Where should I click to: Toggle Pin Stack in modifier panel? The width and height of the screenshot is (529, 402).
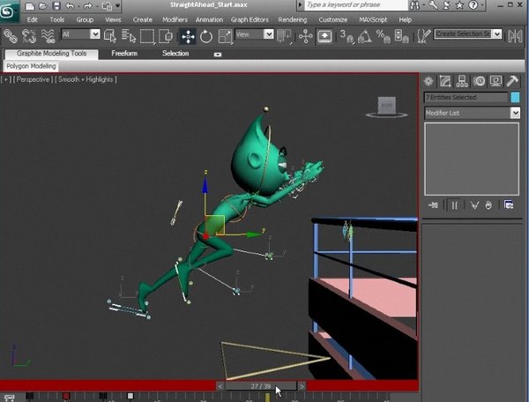pos(433,205)
